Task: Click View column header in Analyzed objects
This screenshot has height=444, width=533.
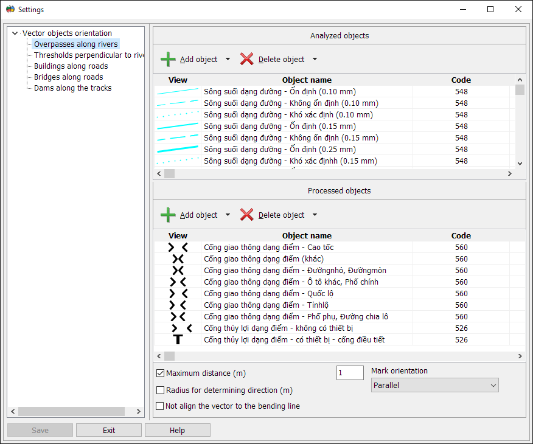Action: (178, 80)
